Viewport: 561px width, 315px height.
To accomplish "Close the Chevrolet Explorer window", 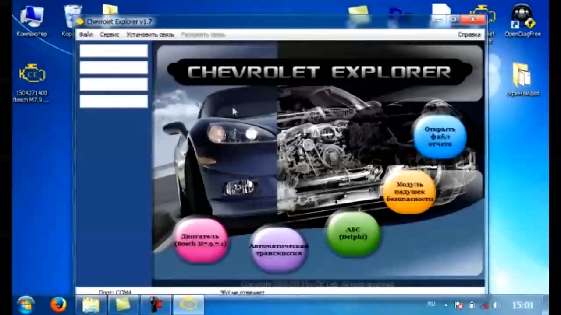I will click(474, 20).
